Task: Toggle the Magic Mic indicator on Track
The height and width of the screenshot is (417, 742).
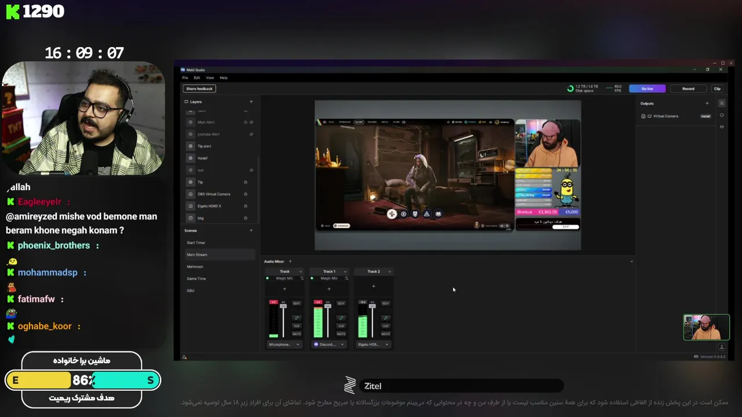Action: coord(267,278)
